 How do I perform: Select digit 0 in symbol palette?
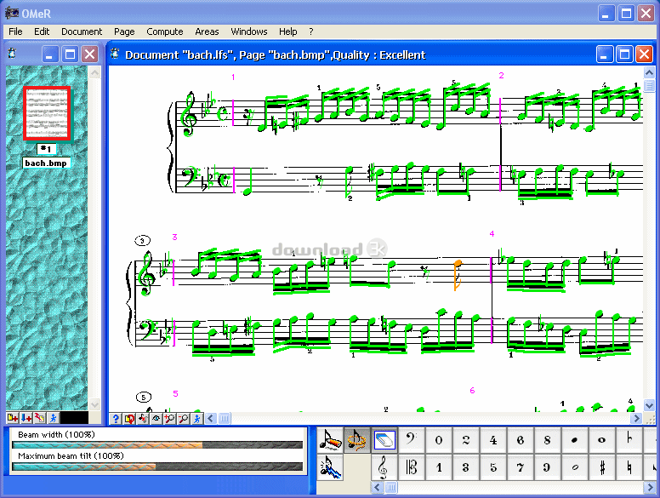pos(439,440)
